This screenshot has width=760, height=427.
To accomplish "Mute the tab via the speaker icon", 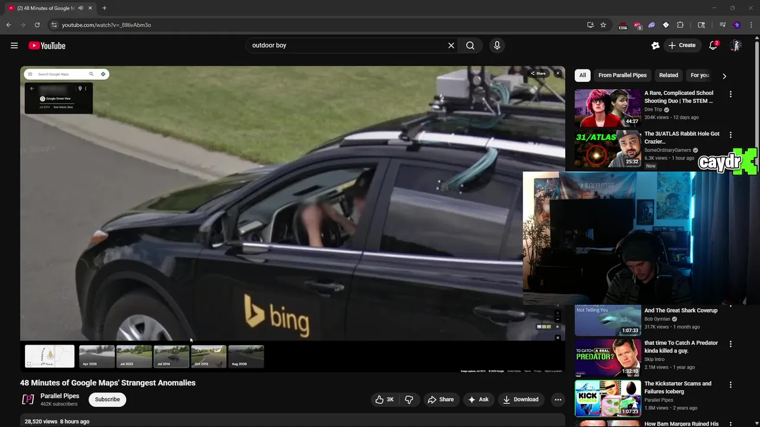I will coord(81,8).
